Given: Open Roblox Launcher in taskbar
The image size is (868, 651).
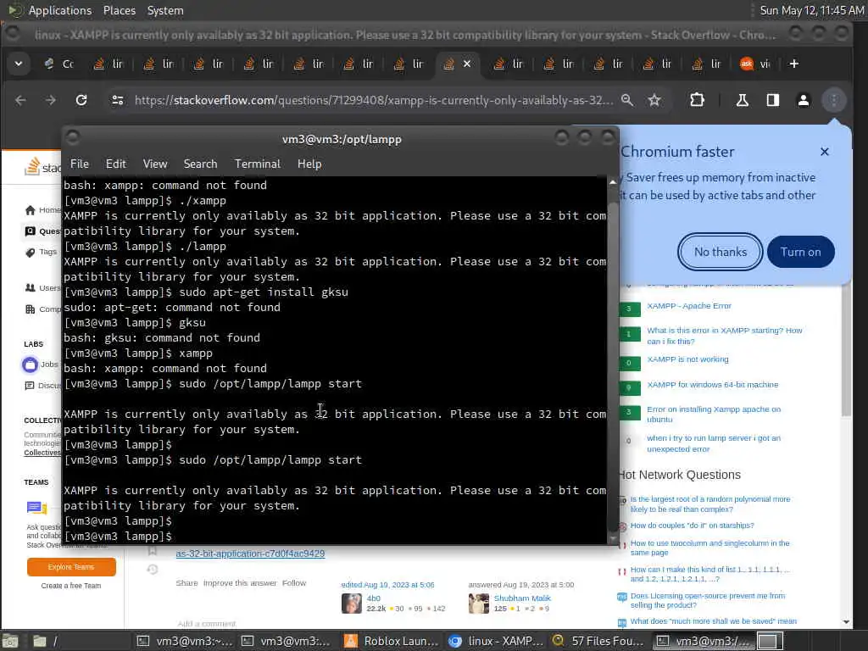Looking at the screenshot, I should pyautogui.click(x=392, y=641).
